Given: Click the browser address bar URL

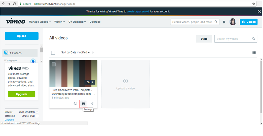Looking at the screenshot, I should pyautogui.click(x=55, y=4).
